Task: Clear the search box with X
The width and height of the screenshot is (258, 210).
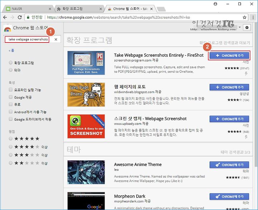Action: pyautogui.click(x=56, y=39)
